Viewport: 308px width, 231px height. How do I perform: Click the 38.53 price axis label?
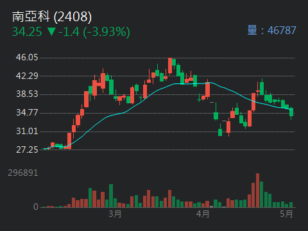[x=27, y=94]
